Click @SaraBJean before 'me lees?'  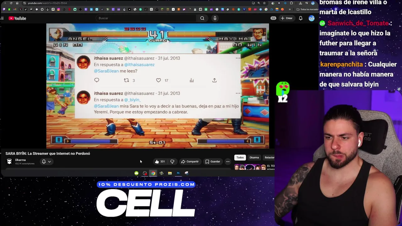pyautogui.click(x=106, y=71)
